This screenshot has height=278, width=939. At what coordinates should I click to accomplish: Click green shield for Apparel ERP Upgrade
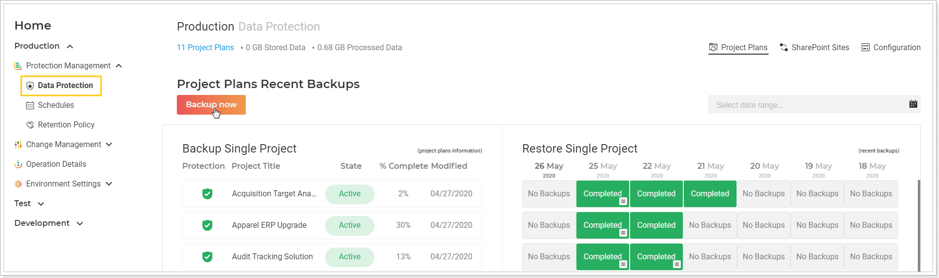click(207, 225)
